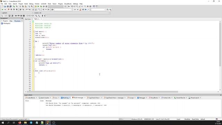
Task: Collapse the for-loop fold marker on line 26
Action: (x=34, y=71)
